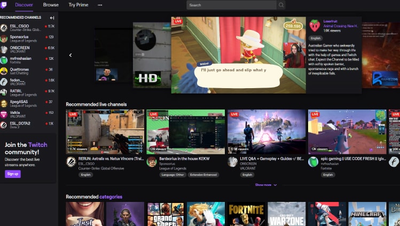This screenshot has height=226, width=400.
Task: Switch to the Discover tab
Action: (24, 5)
